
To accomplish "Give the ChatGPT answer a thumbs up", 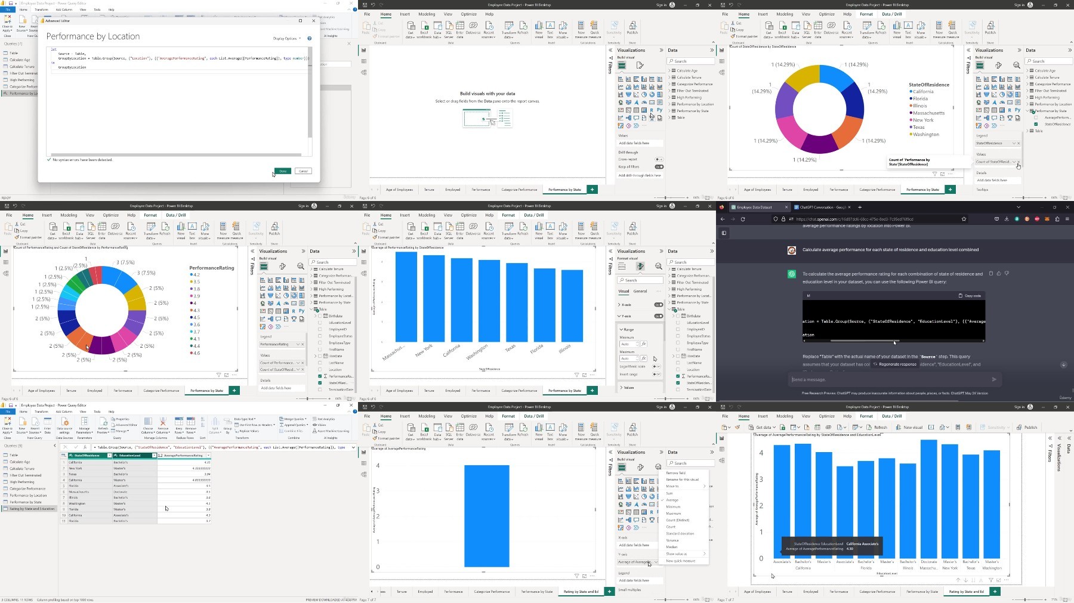I will pyautogui.click(x=999, y=273).
